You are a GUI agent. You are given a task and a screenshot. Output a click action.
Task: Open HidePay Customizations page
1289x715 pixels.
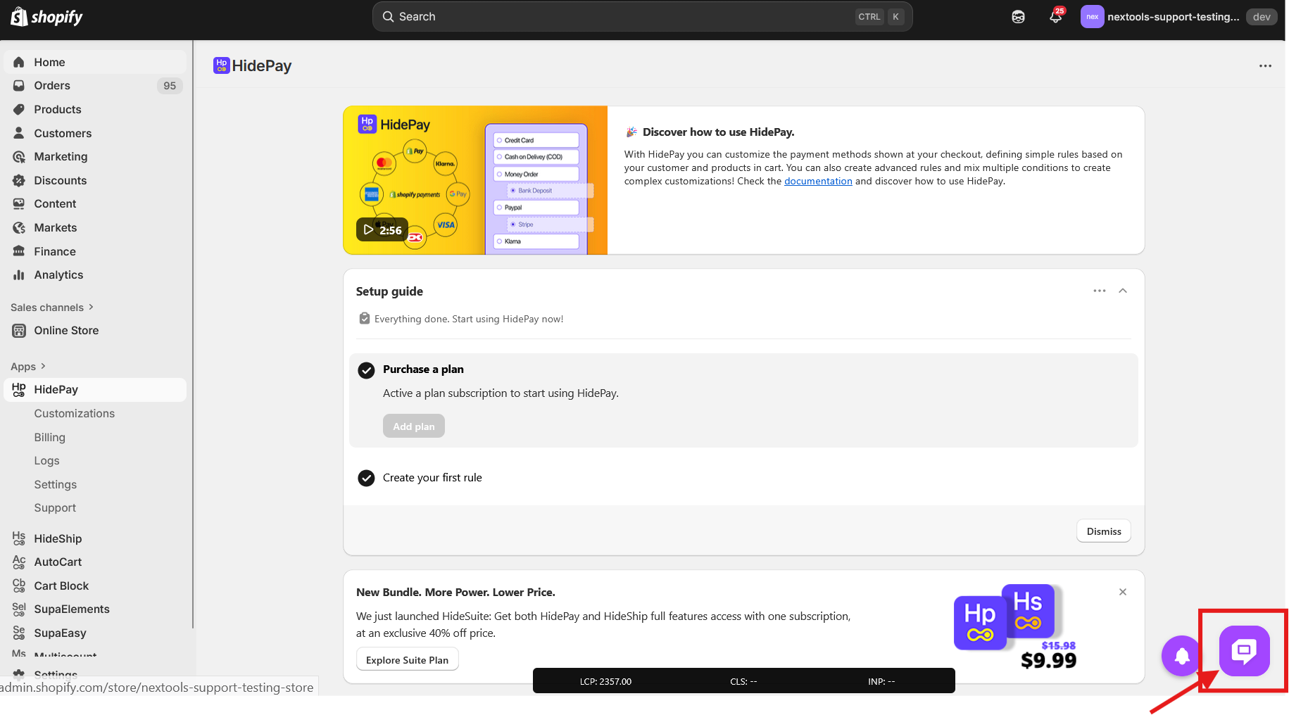(75, 413)
